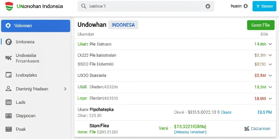This screenshot has height=139, width=279.
Task: Focus the search input field
Action: tap(146, 7)
